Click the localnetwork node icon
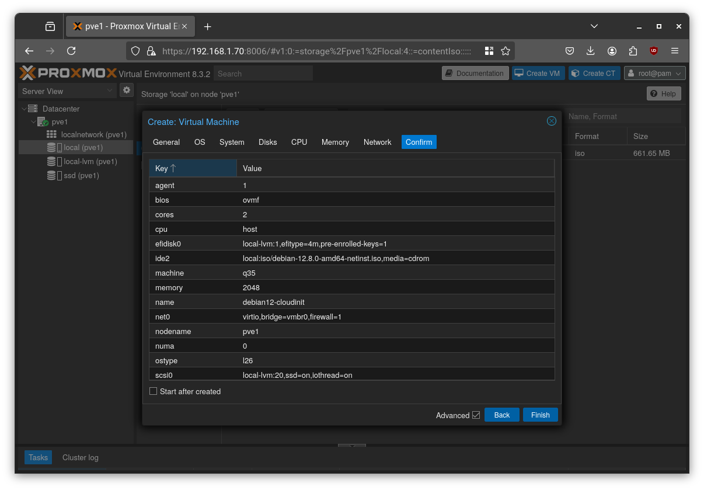This screenshot has width=704, height=490. pos(51,134)
